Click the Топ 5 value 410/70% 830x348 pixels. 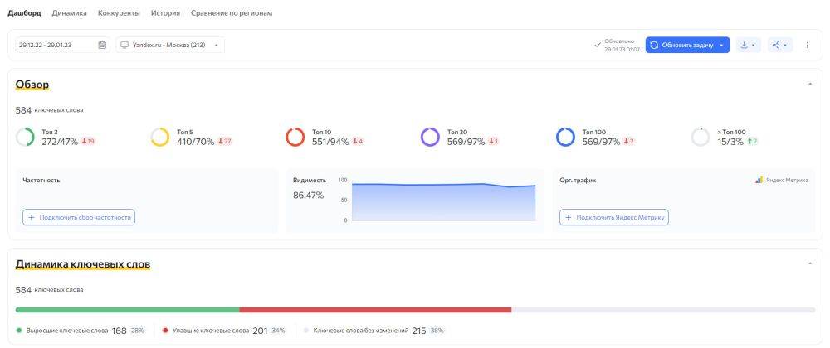pos(195,142)
